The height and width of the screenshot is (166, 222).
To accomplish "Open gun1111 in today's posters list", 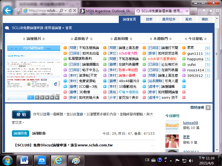I will 195,54.
